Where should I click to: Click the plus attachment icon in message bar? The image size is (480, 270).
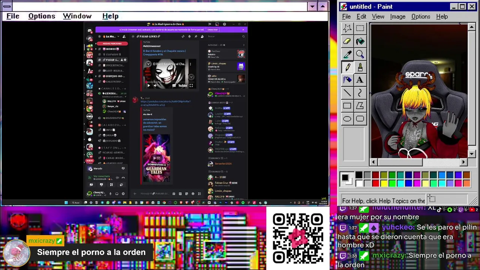[135, 194]
